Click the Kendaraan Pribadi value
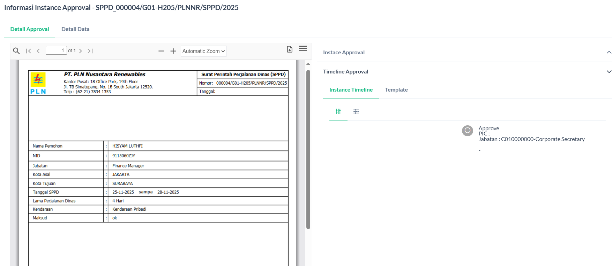612x266 pixels. 129,209
